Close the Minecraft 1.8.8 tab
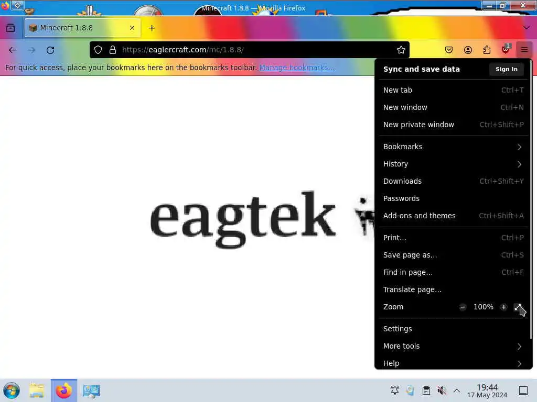 click(x=132, y=28)
